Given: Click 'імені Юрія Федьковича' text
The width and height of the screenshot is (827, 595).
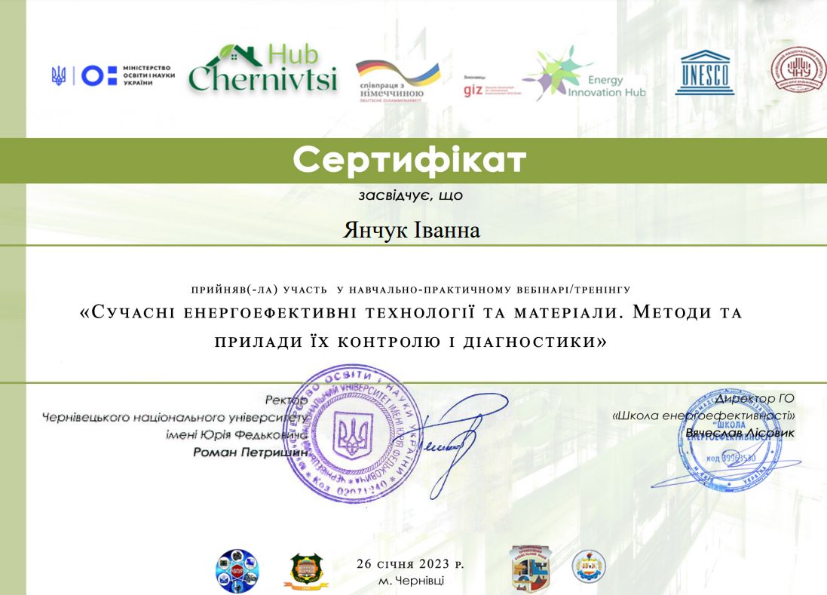Looking at the screenshot, I should coord(236,435).
